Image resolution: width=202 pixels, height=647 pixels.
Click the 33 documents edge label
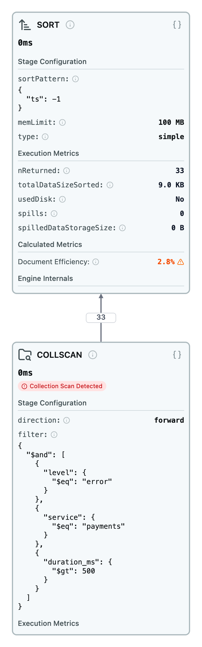click(101, 318)
